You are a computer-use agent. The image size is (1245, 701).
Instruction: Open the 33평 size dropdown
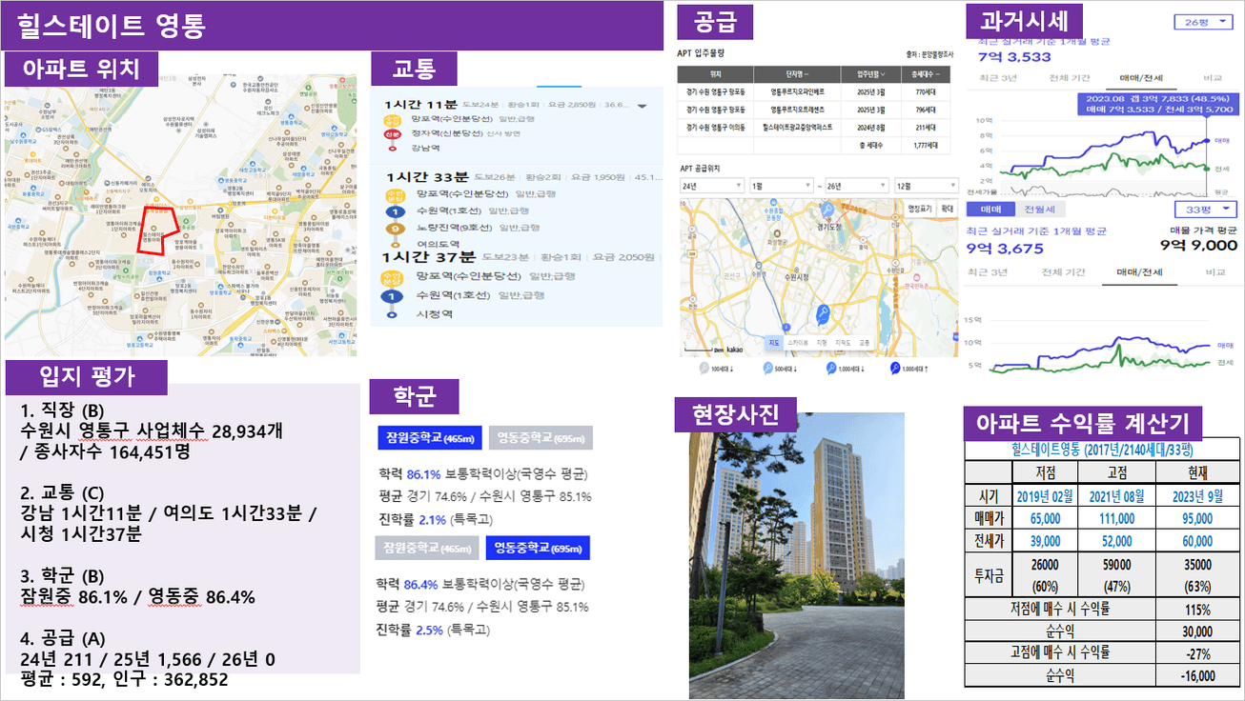tap(1207, 209)
